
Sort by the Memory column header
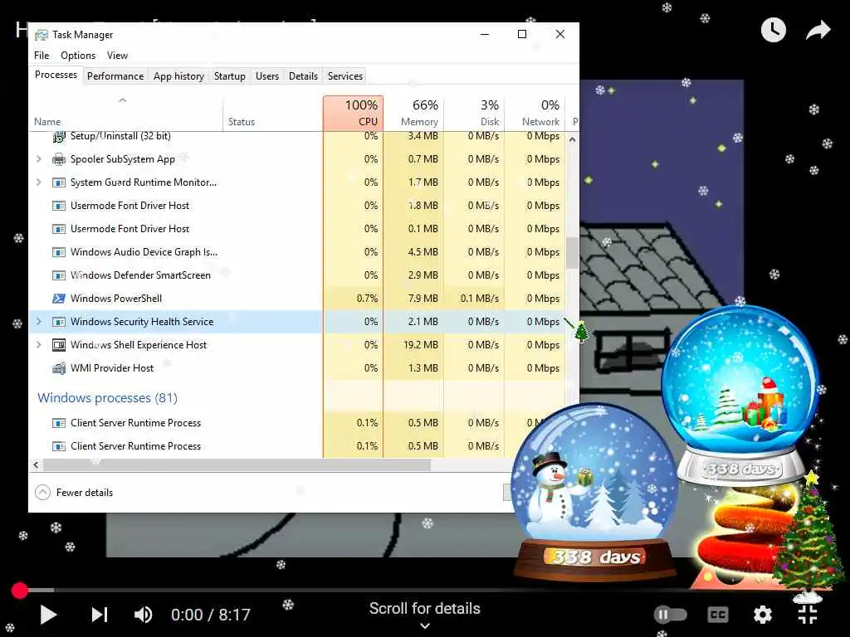[413, 113]
